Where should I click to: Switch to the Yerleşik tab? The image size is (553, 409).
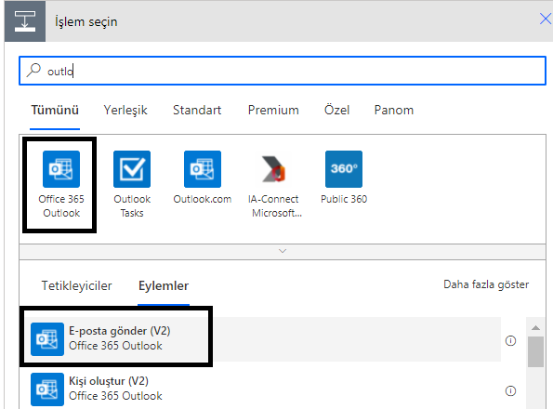point(125,110)
